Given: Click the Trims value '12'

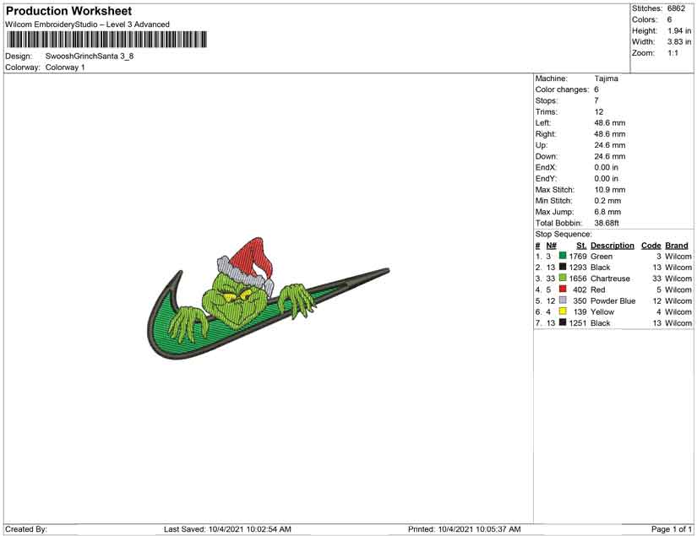Looking at the screenshot, I should pos(599,112).
